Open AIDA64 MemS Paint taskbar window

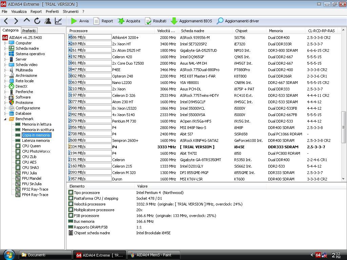click(x=154, y=255)
